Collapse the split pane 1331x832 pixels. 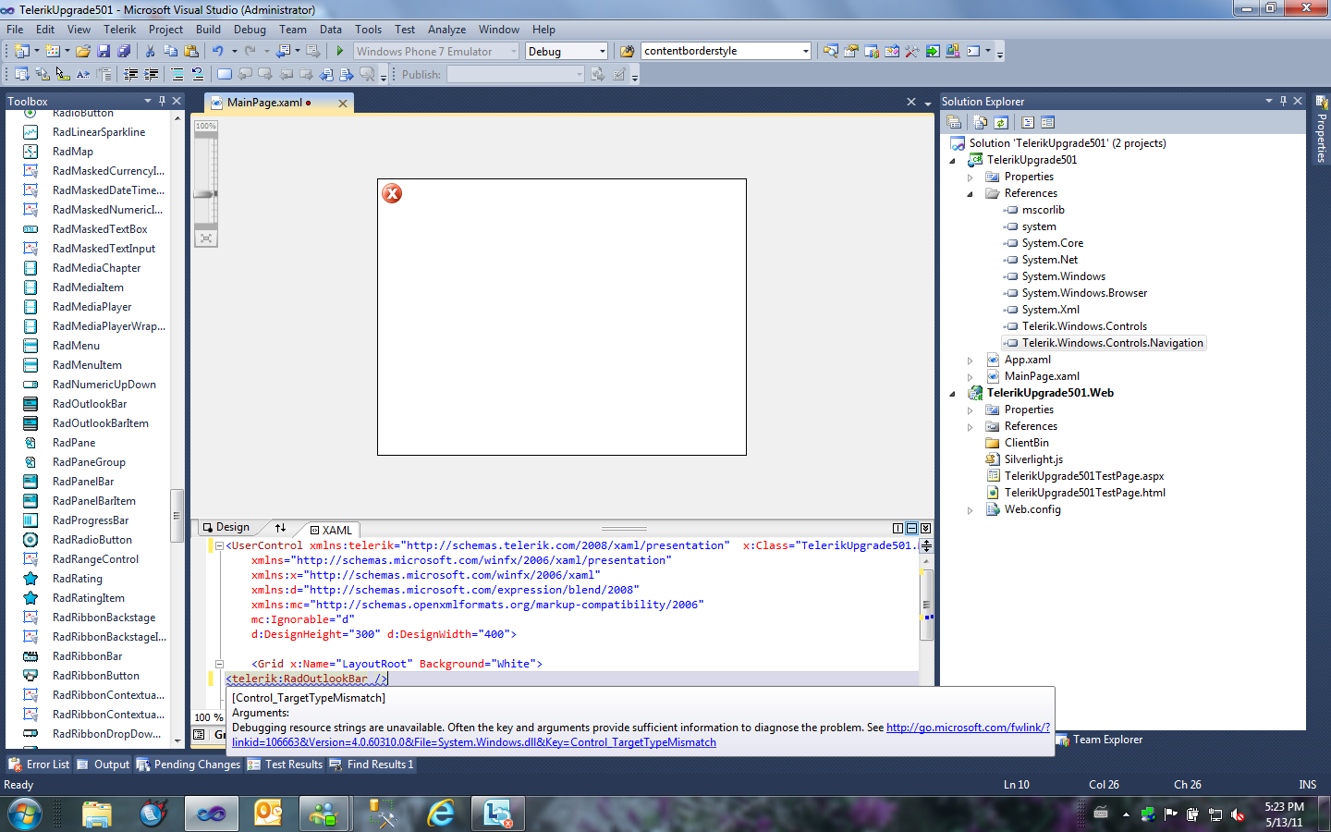[x=925, y=528]
